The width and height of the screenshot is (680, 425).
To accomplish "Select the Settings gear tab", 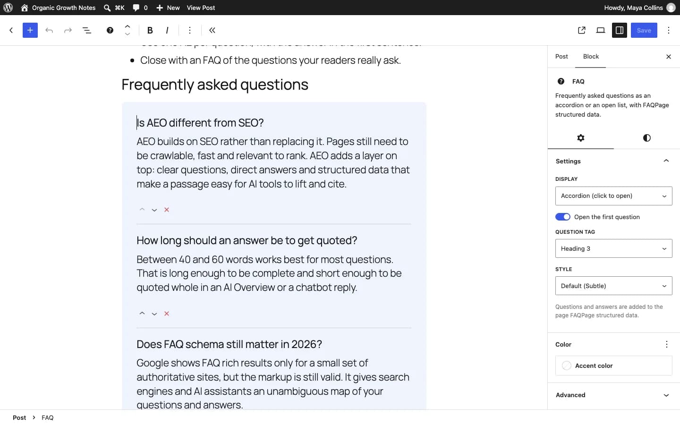I will tap(581, 138).
